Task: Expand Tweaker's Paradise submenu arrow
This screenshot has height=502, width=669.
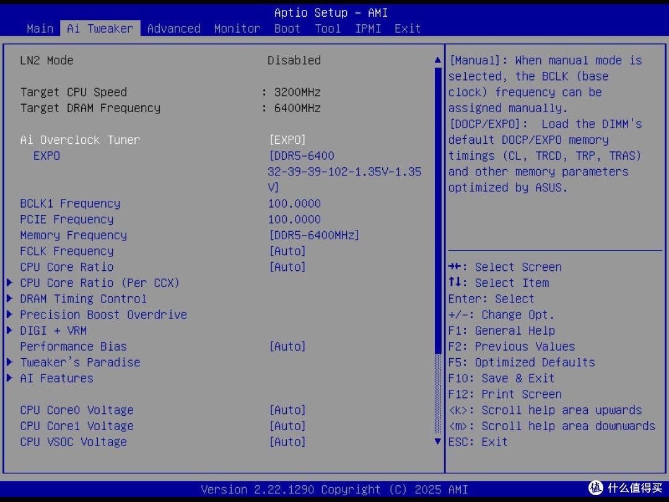Action: tap(9, 362)
